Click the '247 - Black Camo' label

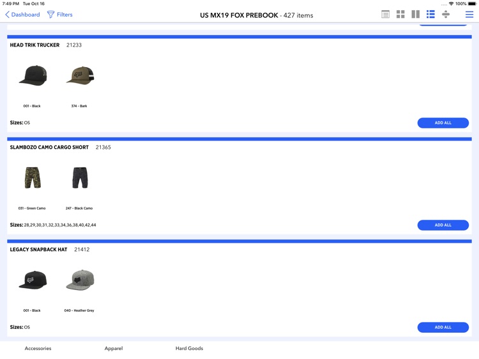79,208
